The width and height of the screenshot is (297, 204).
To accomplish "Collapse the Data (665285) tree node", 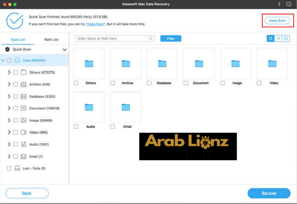I will point(3,60).
